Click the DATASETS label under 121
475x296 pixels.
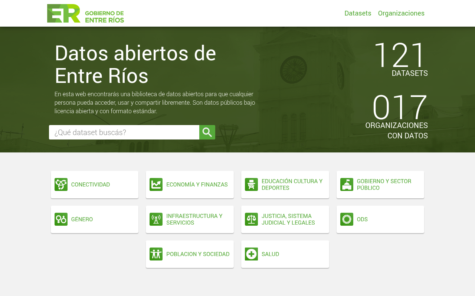(x=410, y=73)
